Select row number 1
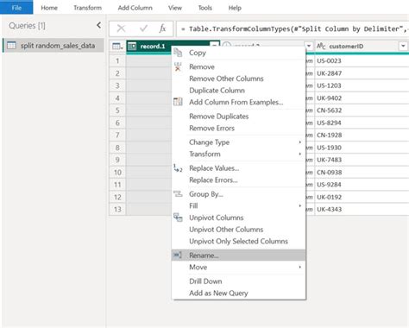This screenshot has width=409, height=328. 117,60
